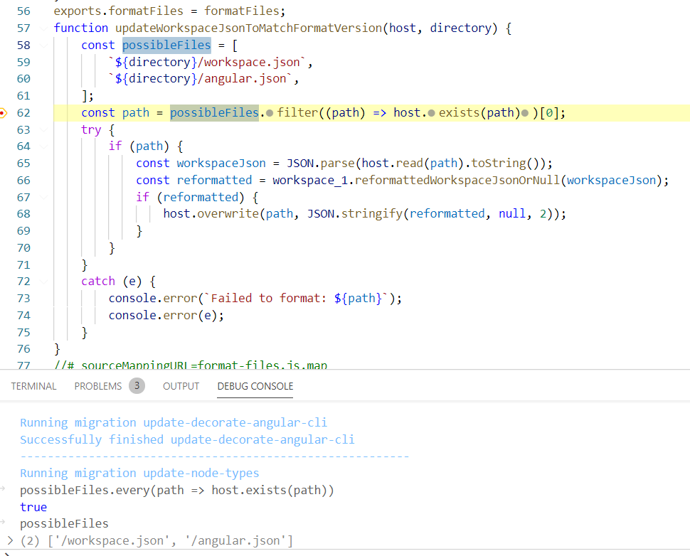Click '/angular.json' in the console array output
The width and height of the screenshot is (690, 556).
[x=235, y=540]
